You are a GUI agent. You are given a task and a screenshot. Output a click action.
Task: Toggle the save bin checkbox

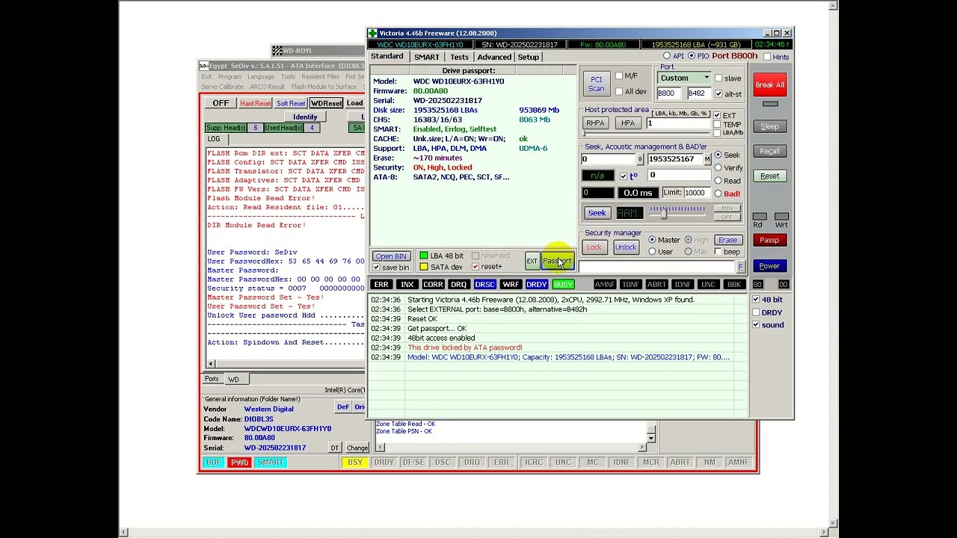click(377, 268)
